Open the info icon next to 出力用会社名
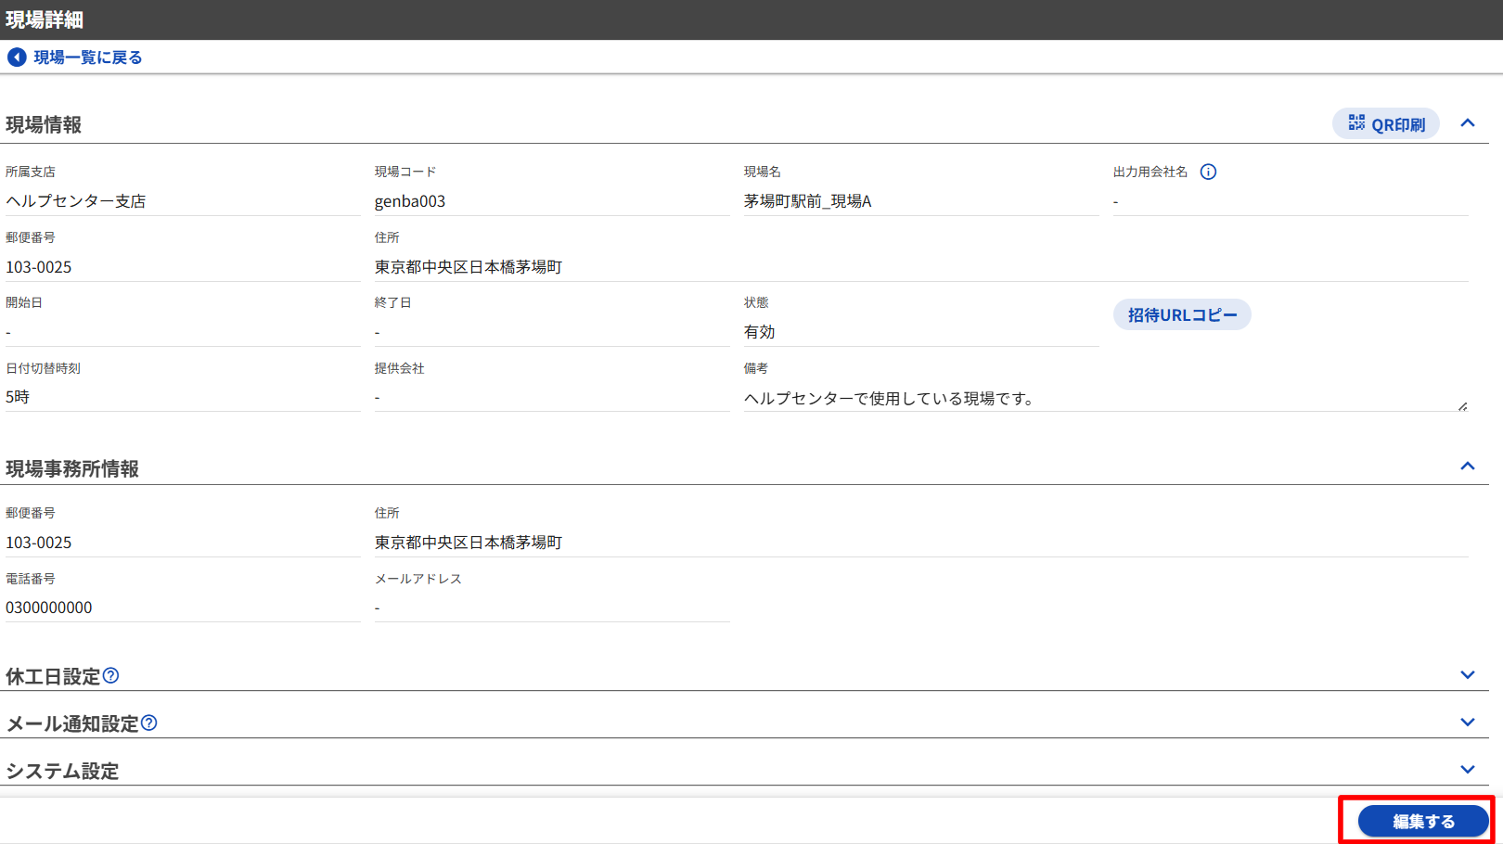This screenshot has width=1503, height=844. tap(1208, 172)
